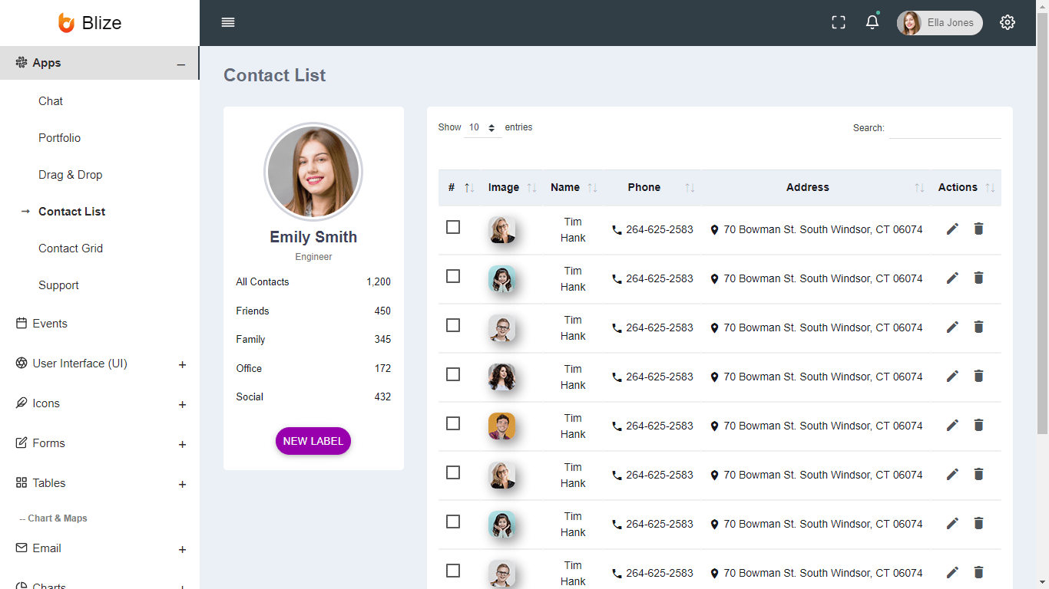Open Support from the sidebar
Image resolution: width=1049 pixels, height=589 pixels.
coord(59,285)
